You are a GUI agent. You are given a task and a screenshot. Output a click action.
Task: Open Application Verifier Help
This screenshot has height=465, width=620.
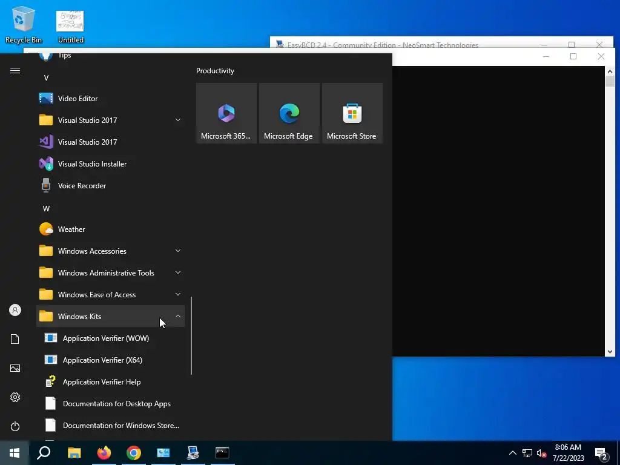(x=111, y=382)
